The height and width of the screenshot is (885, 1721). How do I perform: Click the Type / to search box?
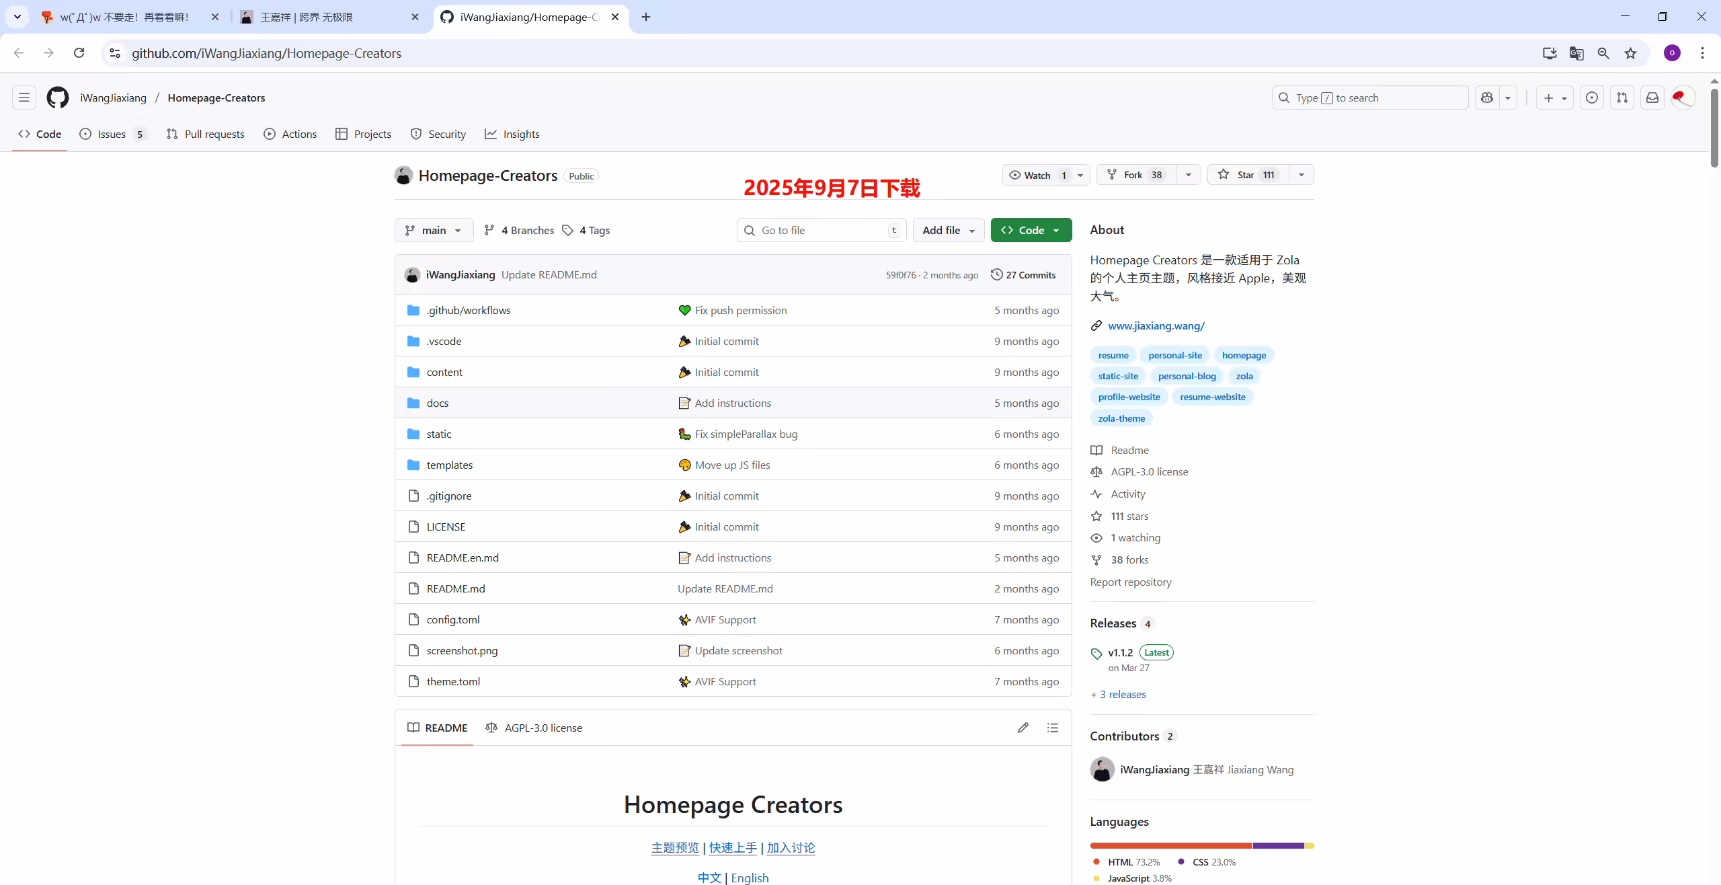(x=1370, y=98)
